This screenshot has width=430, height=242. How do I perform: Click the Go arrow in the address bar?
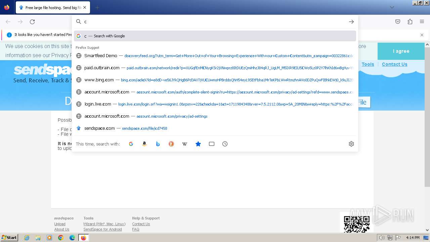(x=351, y=22)
